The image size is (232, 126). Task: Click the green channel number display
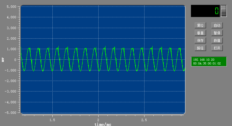point(205,11)
